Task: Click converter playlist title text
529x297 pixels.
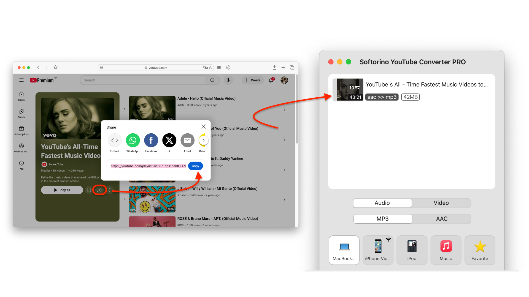Action: click(x=427, y=84)
